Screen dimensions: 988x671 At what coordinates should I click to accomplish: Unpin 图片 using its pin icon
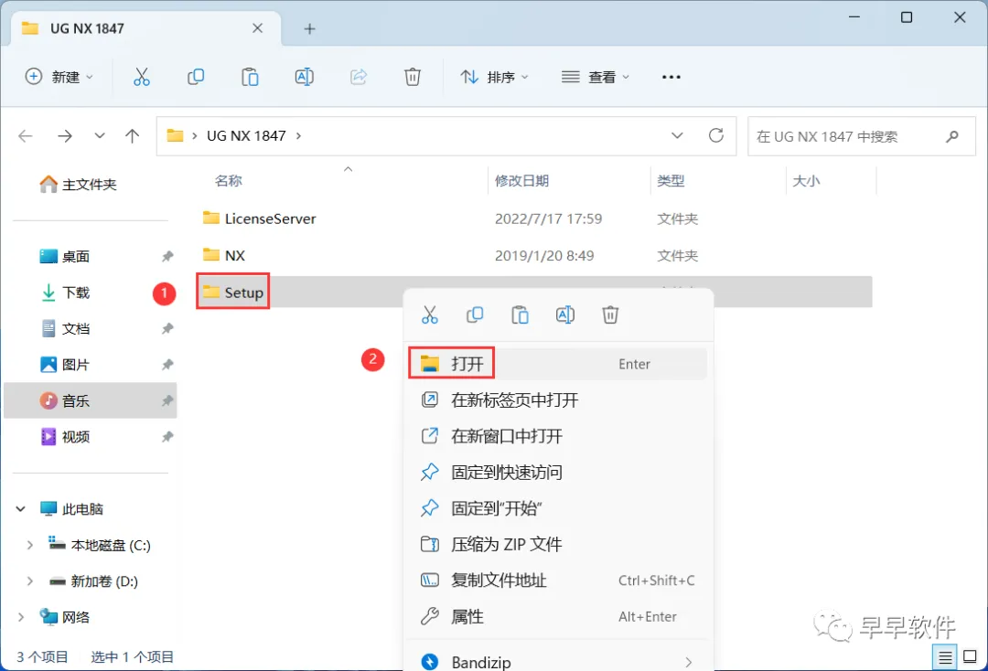tap(167, 365)
